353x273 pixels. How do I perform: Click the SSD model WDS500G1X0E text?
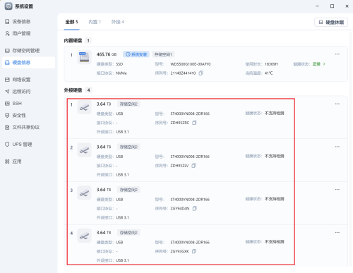click(191, 64)
